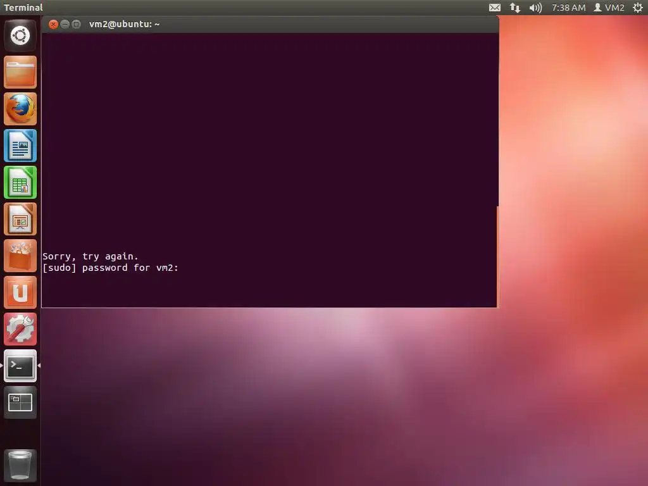Open LibreOffice Calc spreadsheet launcher icon
The width and height of the screenshot is (648, 486).
pos(20,182)
